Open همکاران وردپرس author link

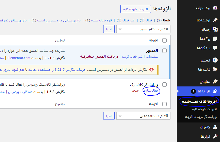click(20, 92)
